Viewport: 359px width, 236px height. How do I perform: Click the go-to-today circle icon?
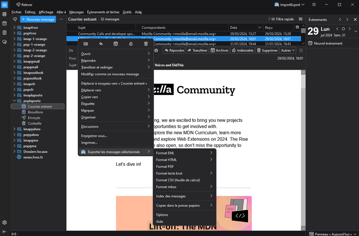[343, 29]
